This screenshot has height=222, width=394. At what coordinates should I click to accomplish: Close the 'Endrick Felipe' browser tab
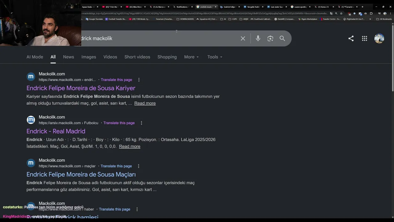coord(239,7)
